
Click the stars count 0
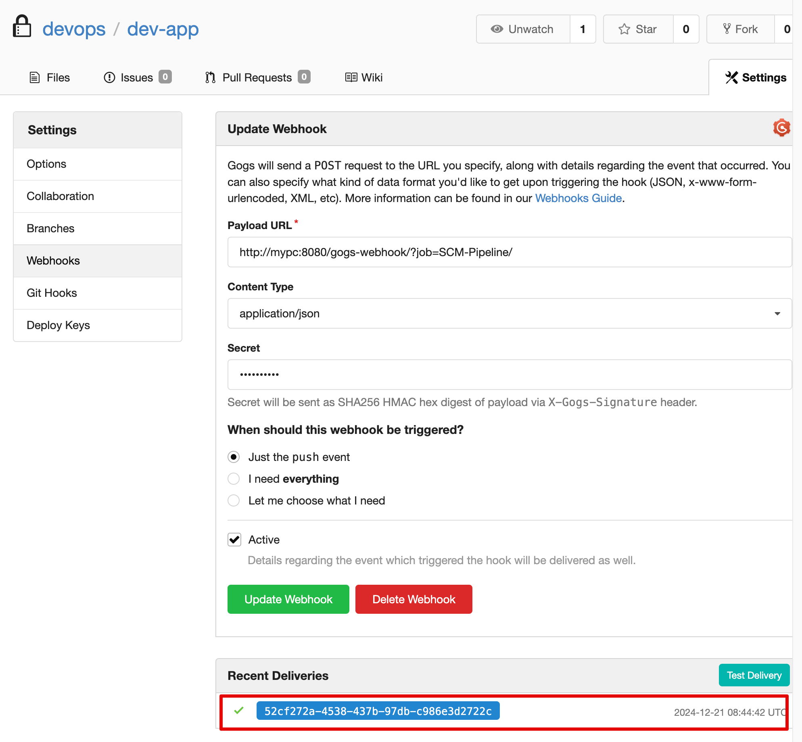coord(686,29)
